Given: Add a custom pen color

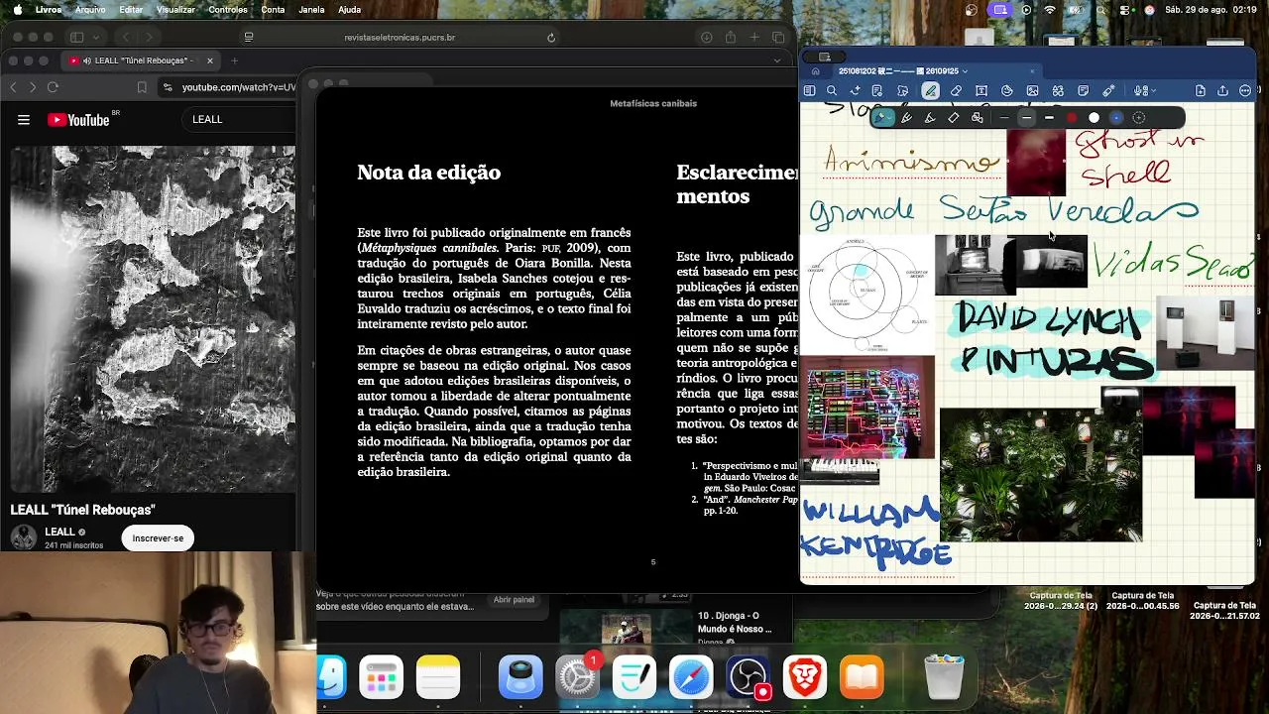Looking at the screenshot, I should 1139,118.
